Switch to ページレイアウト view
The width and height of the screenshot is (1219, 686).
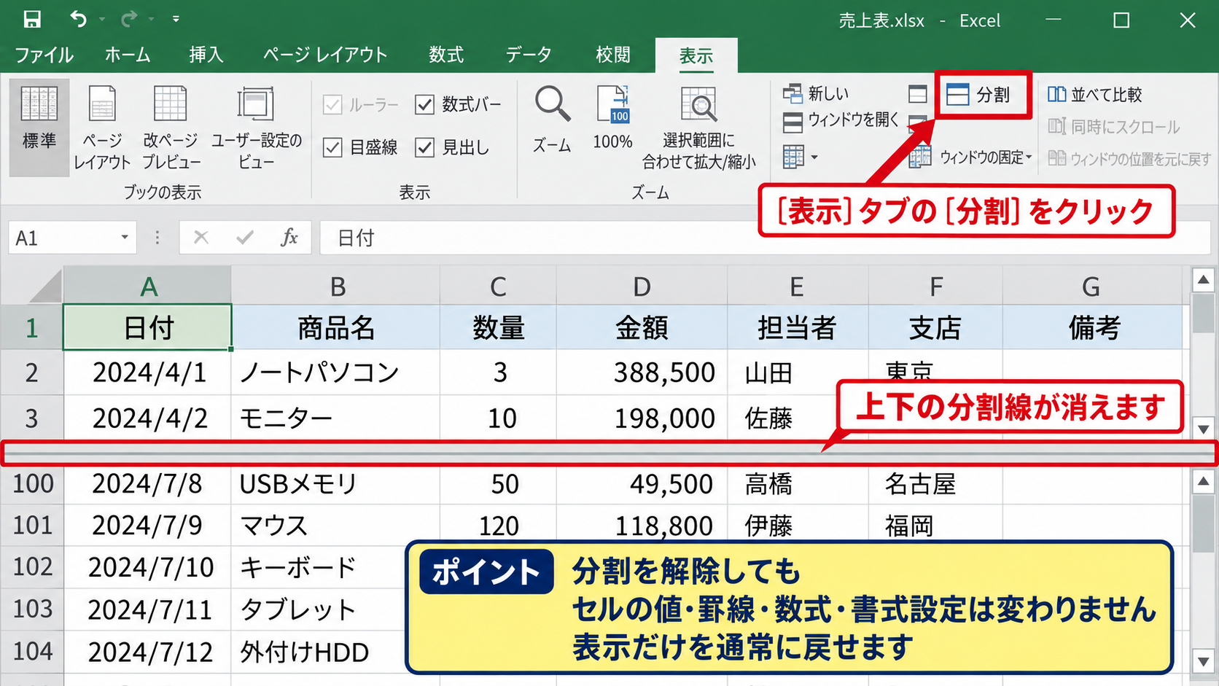[x=102, y=128]
